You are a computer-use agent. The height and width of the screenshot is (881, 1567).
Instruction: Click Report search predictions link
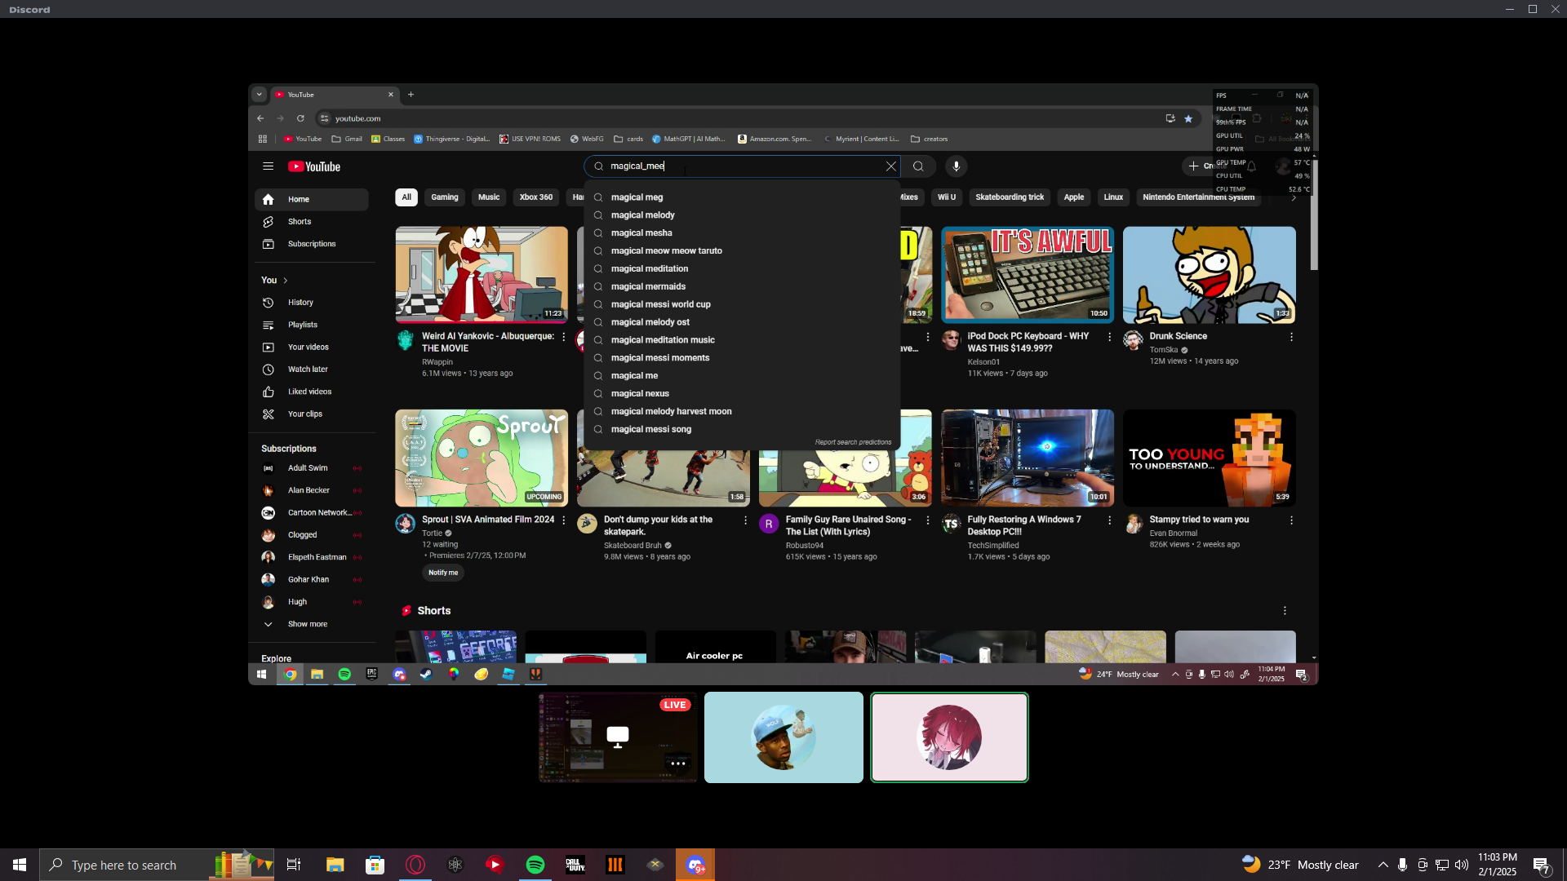853,442
